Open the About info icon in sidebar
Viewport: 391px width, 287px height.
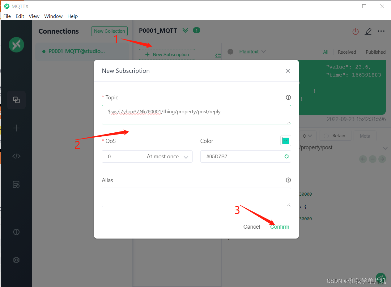coord(16,232)
